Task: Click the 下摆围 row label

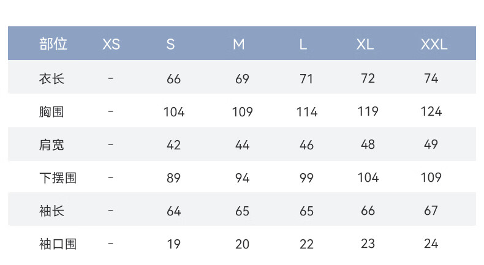Action: click(58, 178)
